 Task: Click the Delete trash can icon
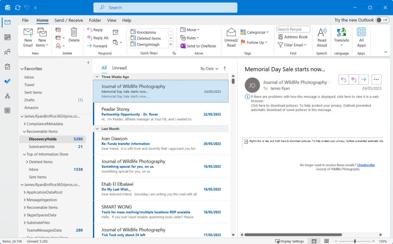tap(74, 35)
